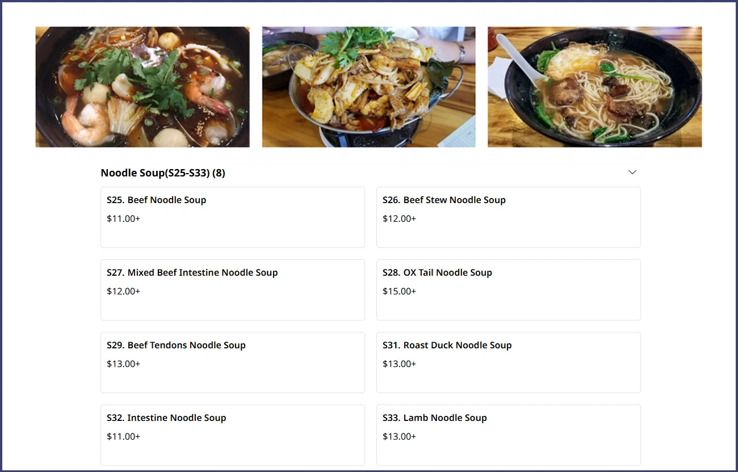Image resolution: width=738 pixels, height=472 pixels.
Task: Click $13.00+ price under Roast Duck Noodle Soup
Action: pos(399,364)
